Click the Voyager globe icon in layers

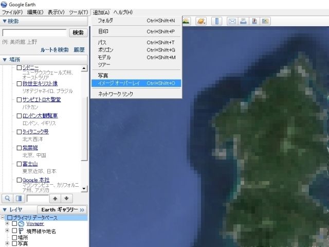pyautogui.click(x=21, y=224)
